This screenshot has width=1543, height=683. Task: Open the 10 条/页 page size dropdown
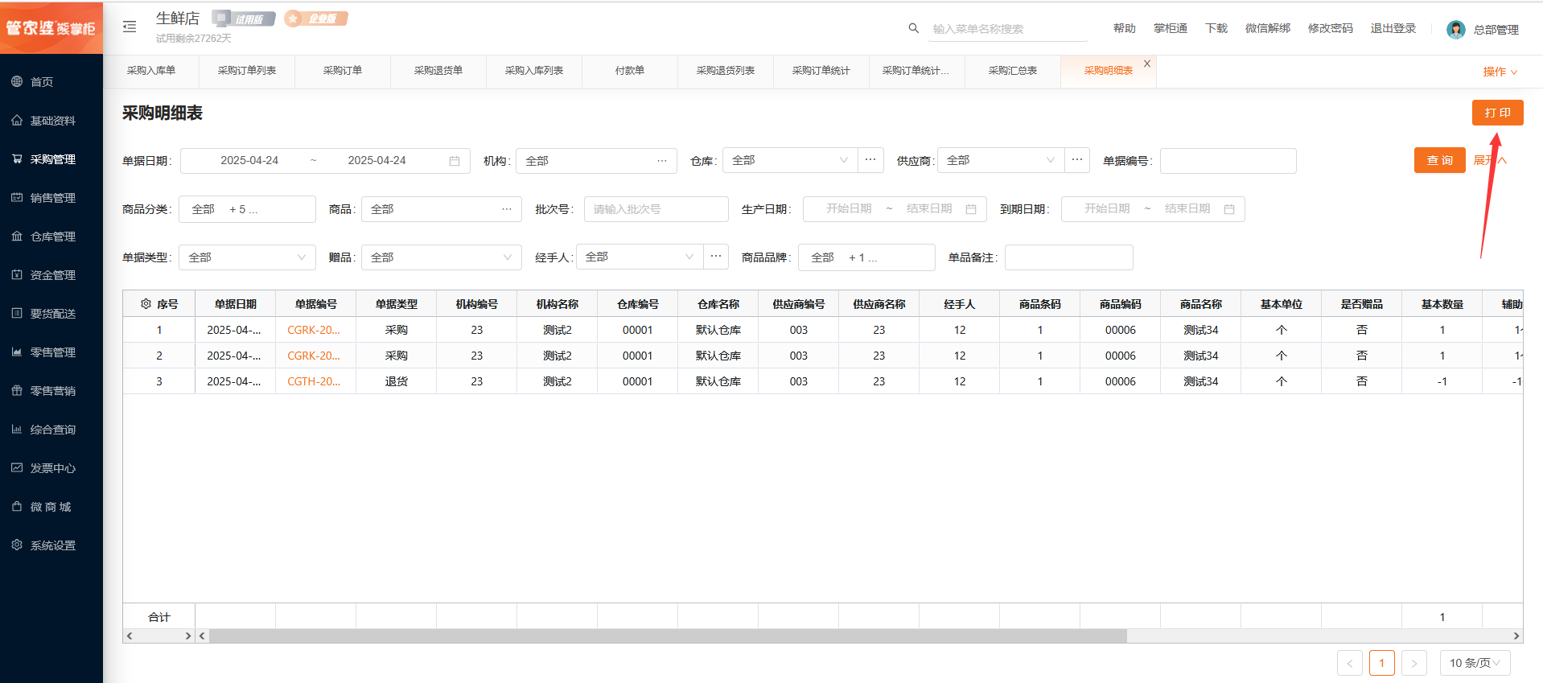click(1475, 663)
